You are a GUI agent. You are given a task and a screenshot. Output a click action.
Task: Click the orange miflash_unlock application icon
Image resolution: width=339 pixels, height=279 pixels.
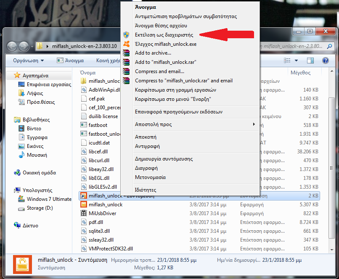84,205
